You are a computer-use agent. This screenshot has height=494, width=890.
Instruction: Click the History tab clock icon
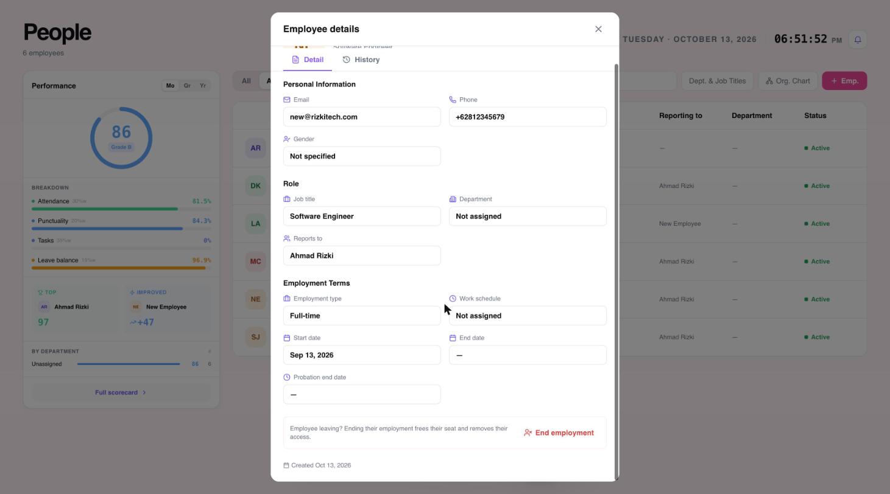tap(346, 60)
